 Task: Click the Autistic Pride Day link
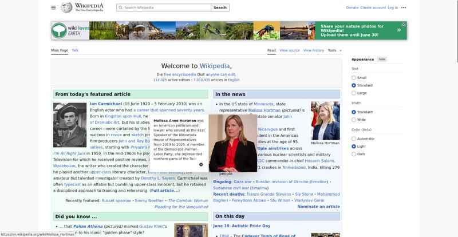click(251, 226)
